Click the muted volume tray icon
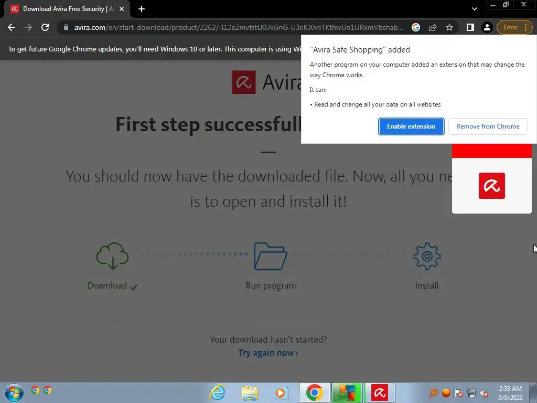This screenshot has height=403, width=537. [484, 393]
